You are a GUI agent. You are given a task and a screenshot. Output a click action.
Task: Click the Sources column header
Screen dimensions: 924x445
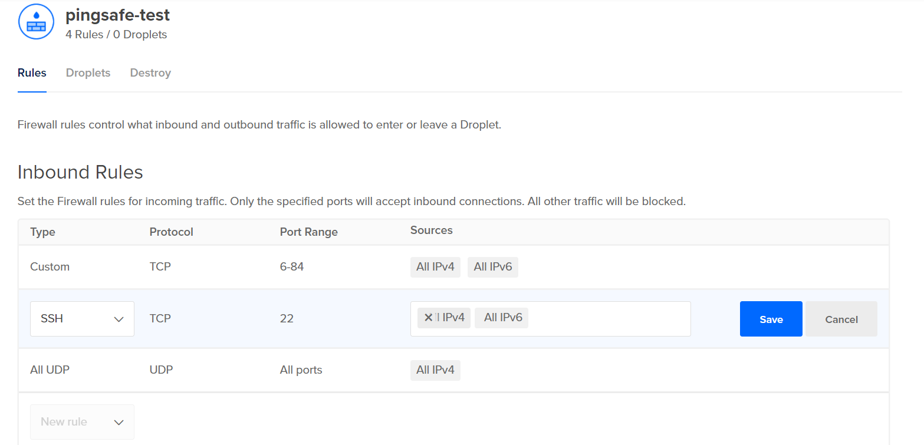point(431,230)
